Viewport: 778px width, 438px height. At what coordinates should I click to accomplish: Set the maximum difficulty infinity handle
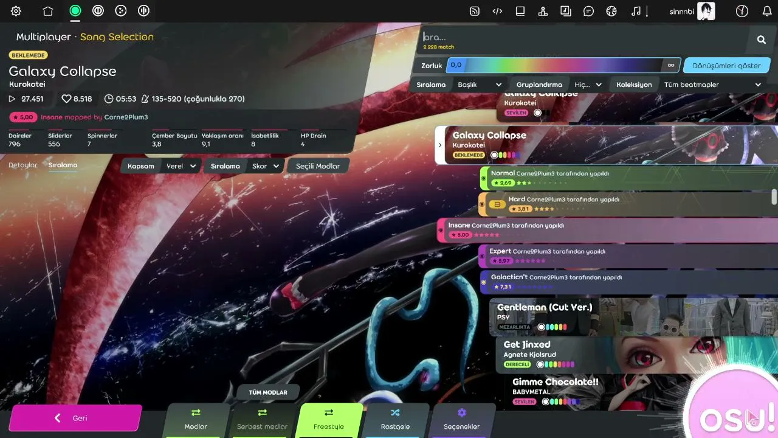pos(671,65)
